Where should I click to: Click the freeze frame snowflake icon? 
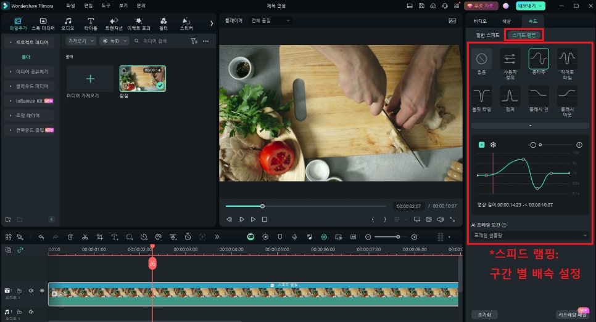pyautogui.click(x=493, y=145)
